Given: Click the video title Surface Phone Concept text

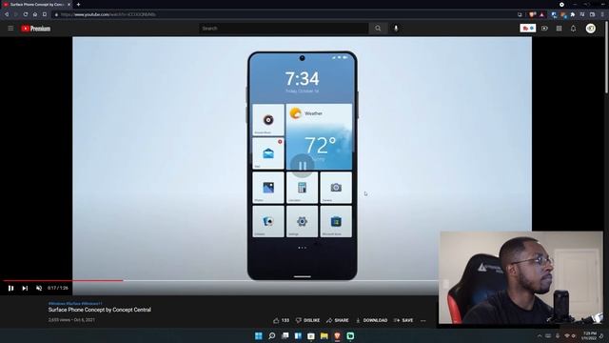Looking at the screenshot, I should [99, 310].
